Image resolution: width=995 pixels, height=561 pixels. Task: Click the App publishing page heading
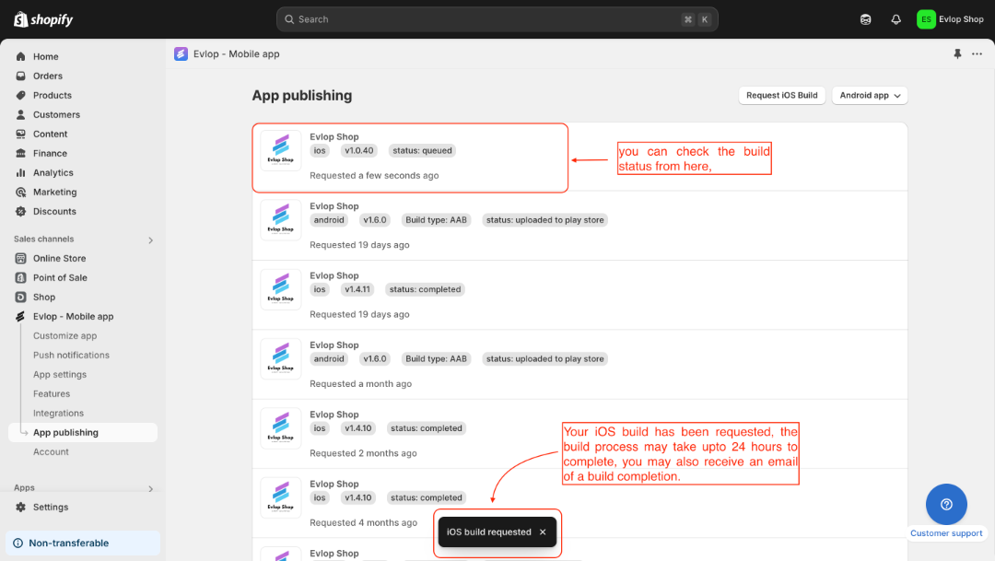click(x=302, y=95)
